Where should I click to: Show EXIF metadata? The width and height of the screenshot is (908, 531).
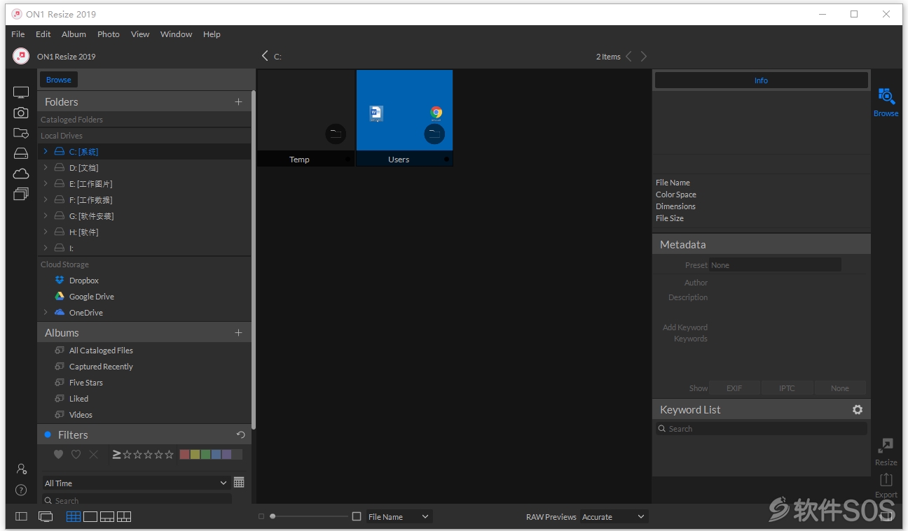(x=734, y=388)
